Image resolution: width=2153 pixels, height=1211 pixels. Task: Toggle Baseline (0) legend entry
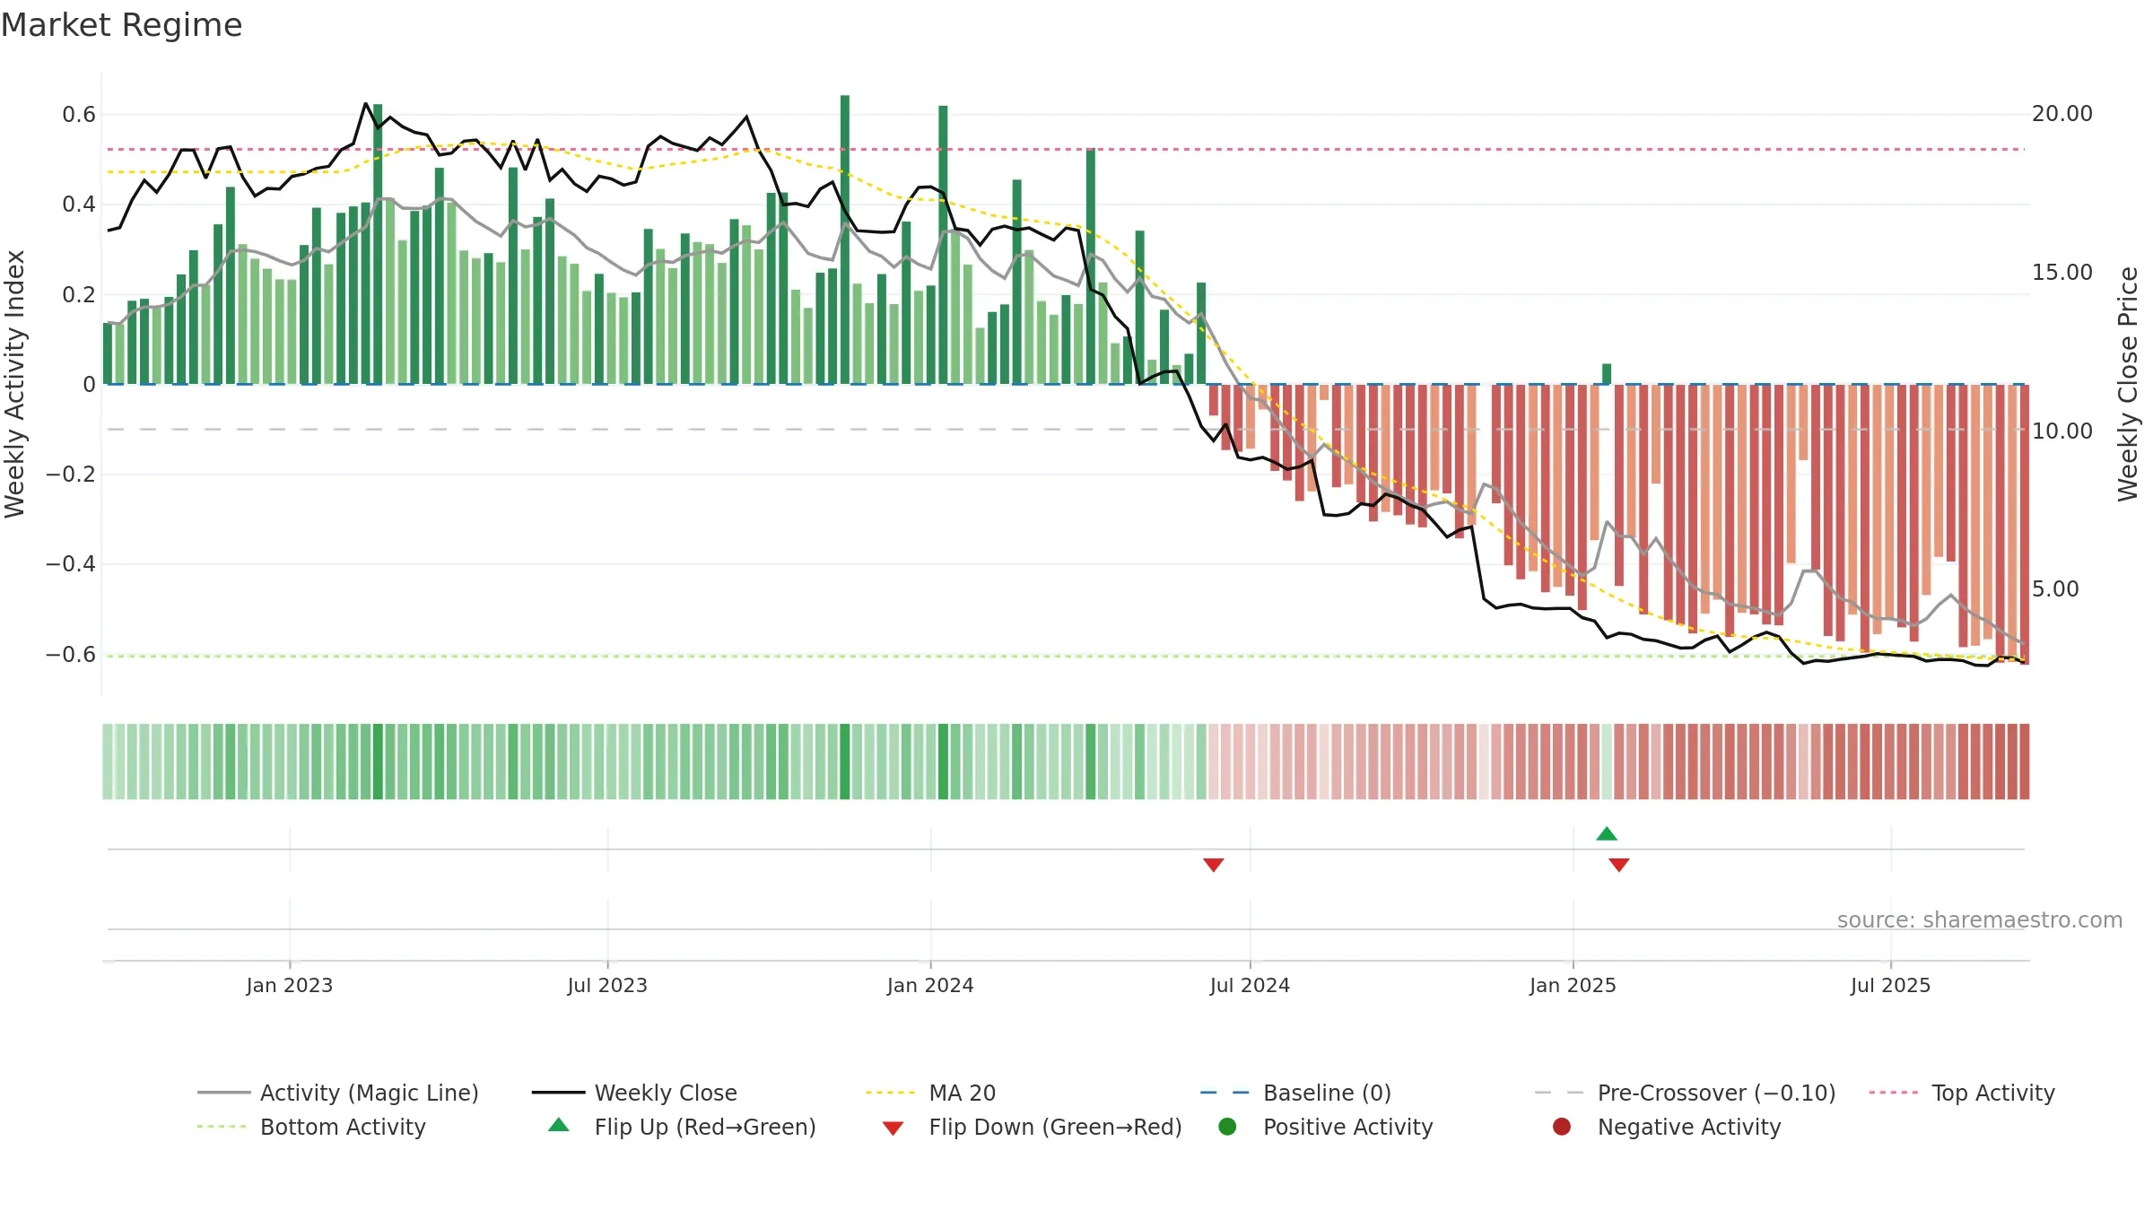[x=1295, y=1093]
